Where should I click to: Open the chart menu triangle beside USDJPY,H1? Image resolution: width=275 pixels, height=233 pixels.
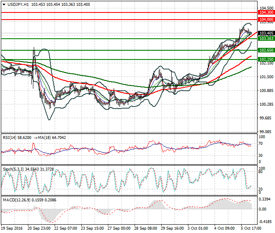click(4, 5)
